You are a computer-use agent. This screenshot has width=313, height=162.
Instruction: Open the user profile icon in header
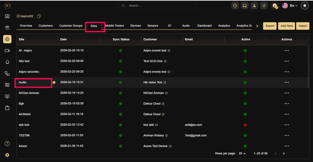pos(254,6)
